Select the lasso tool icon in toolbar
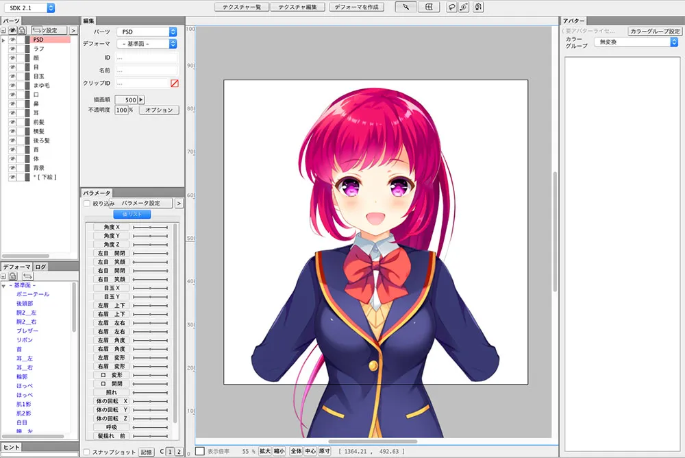Screen dimensions: 685x458 (451, 7)
